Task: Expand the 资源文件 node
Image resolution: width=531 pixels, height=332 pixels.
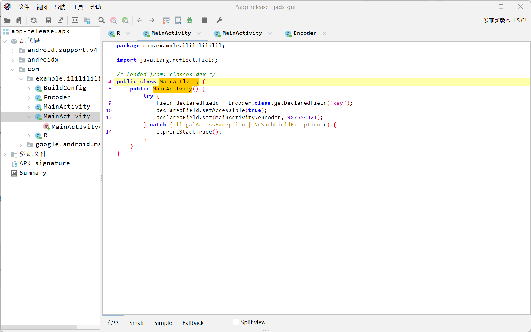Action: [5, 154]
